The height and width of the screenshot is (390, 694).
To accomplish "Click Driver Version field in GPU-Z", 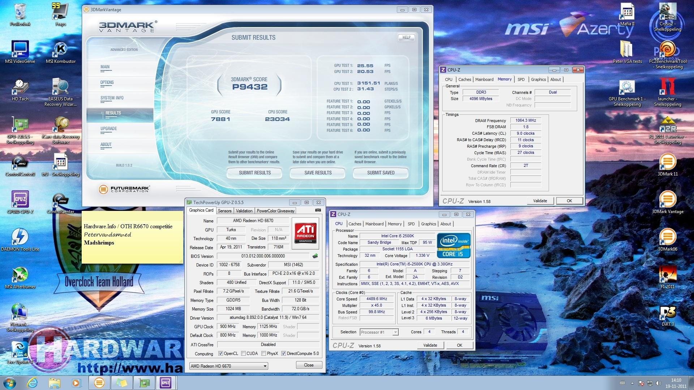I will coord(268,318).
